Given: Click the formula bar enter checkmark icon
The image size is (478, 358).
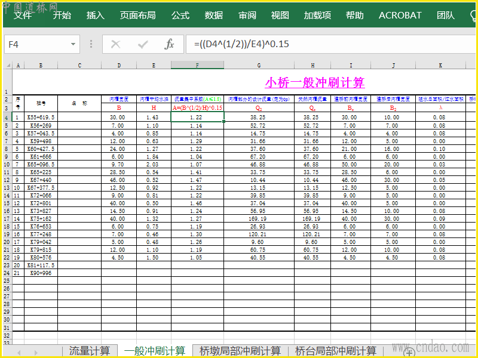Looking at the screenshot, I should pos(143,44).
